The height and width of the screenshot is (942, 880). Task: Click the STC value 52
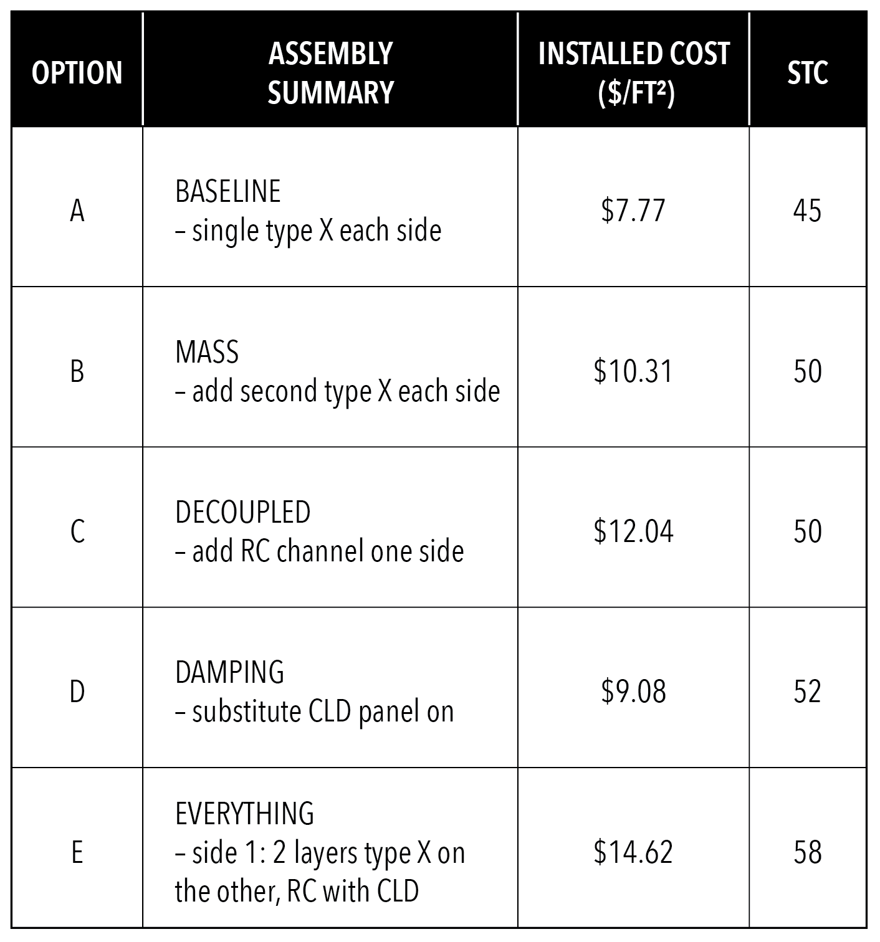tap(807, 692)
